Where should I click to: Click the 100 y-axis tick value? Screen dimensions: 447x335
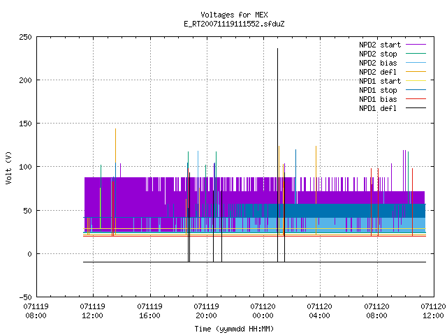pos(25,167)
